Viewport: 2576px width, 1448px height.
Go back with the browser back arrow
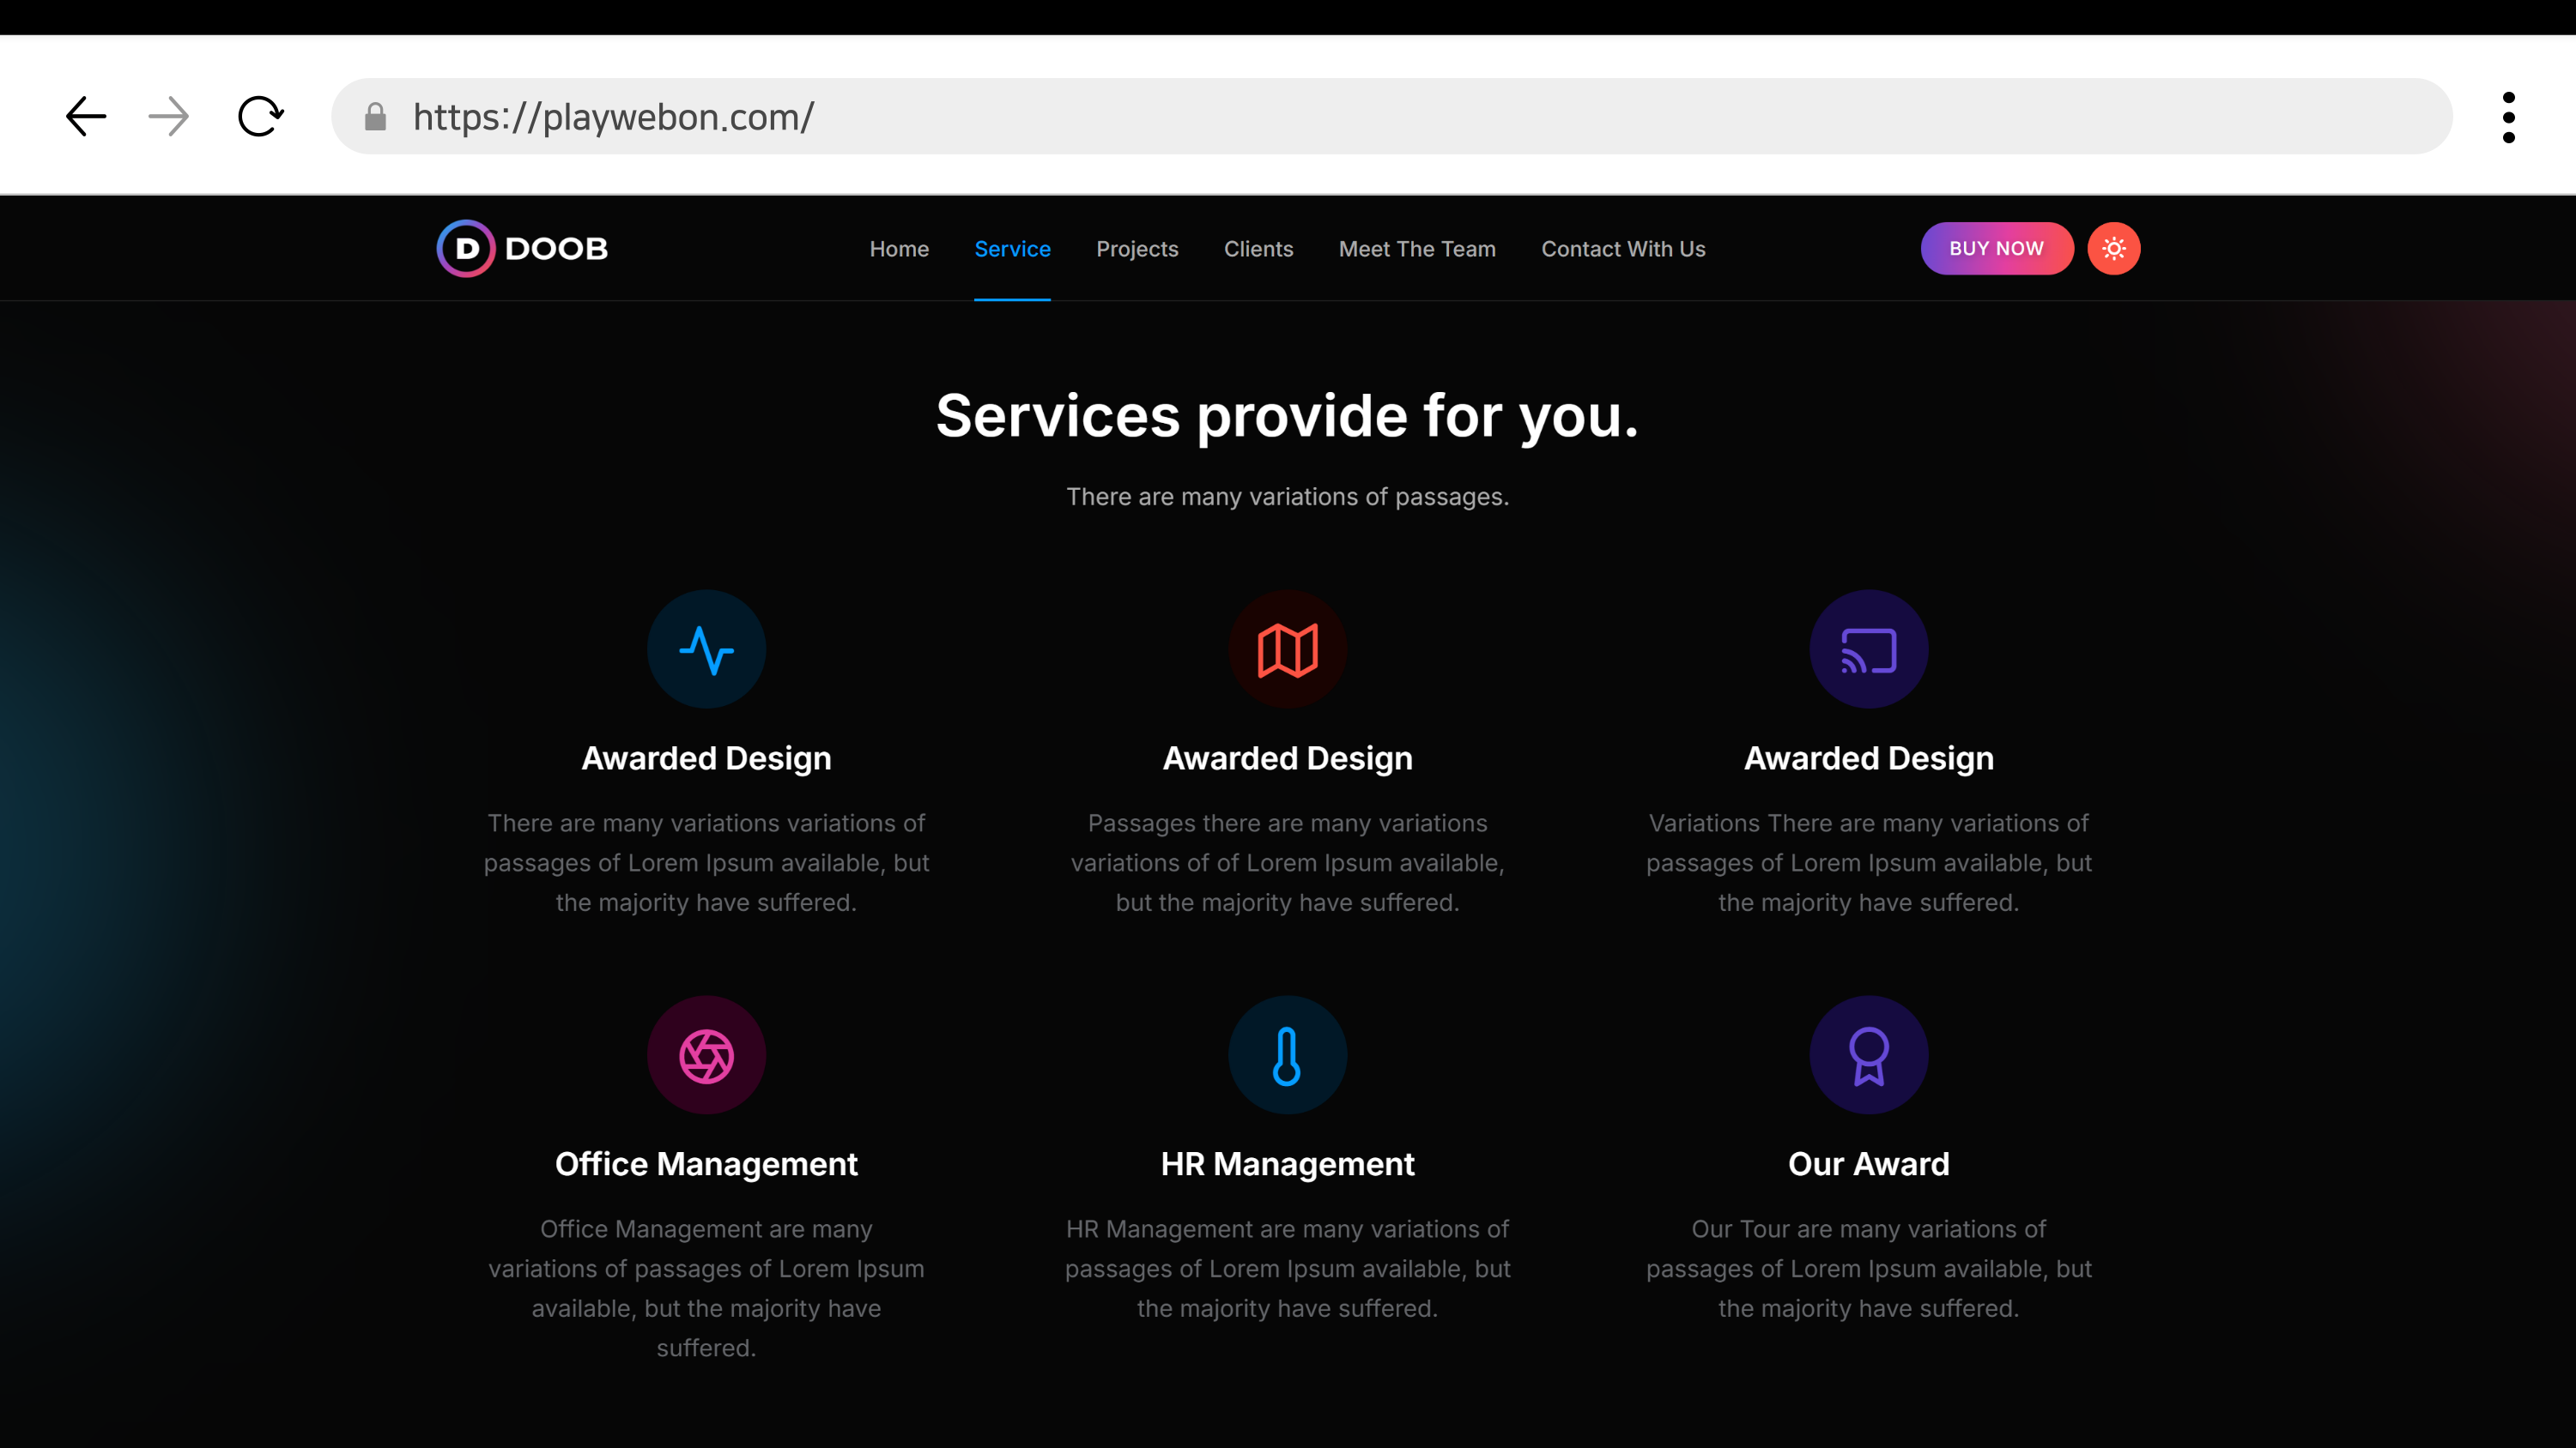coord(86,117)
